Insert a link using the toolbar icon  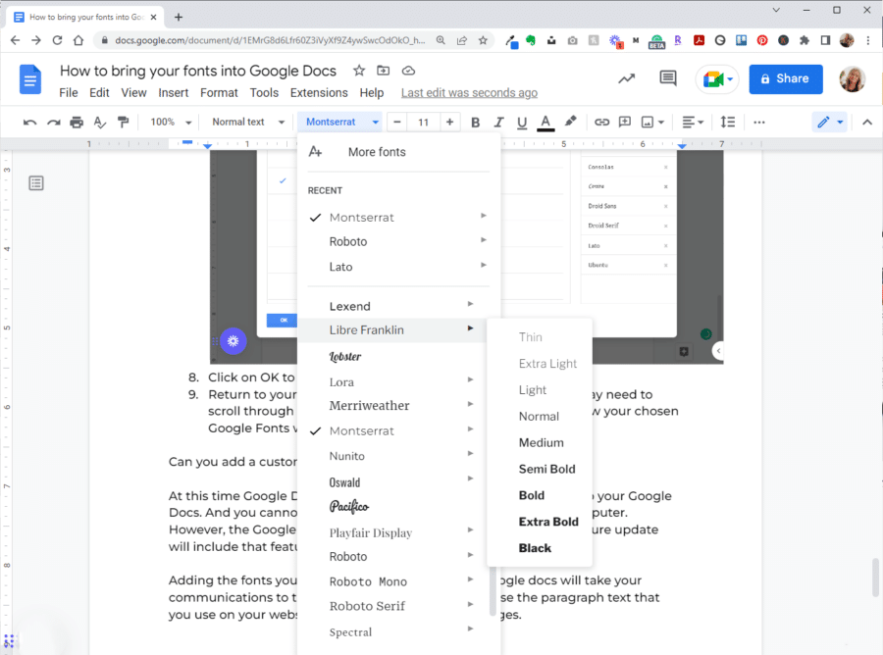pyautogui.click(x=601, y=122)
